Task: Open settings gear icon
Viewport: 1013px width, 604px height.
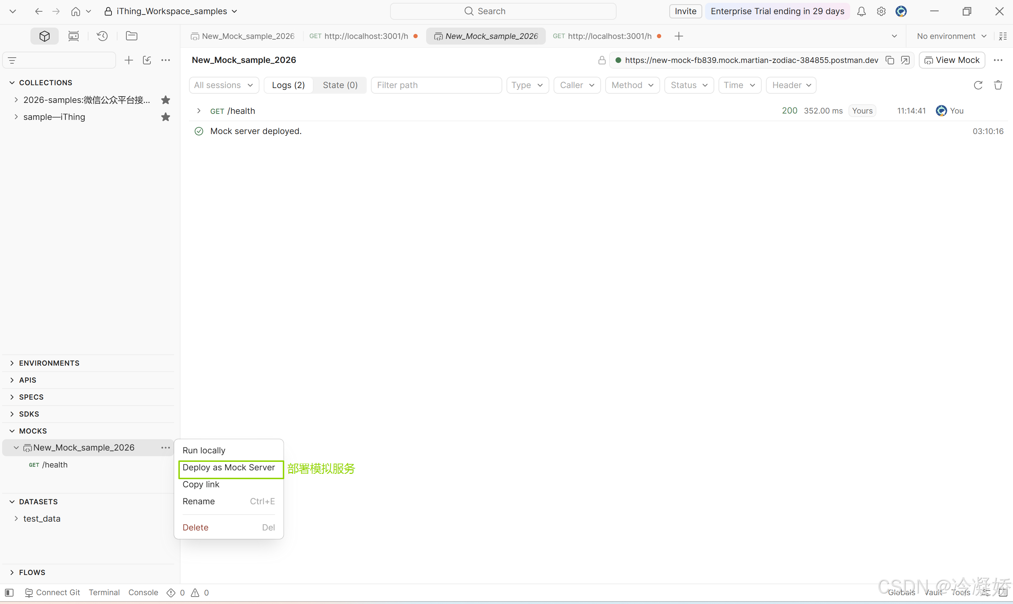Action: (x=881, y=11)
